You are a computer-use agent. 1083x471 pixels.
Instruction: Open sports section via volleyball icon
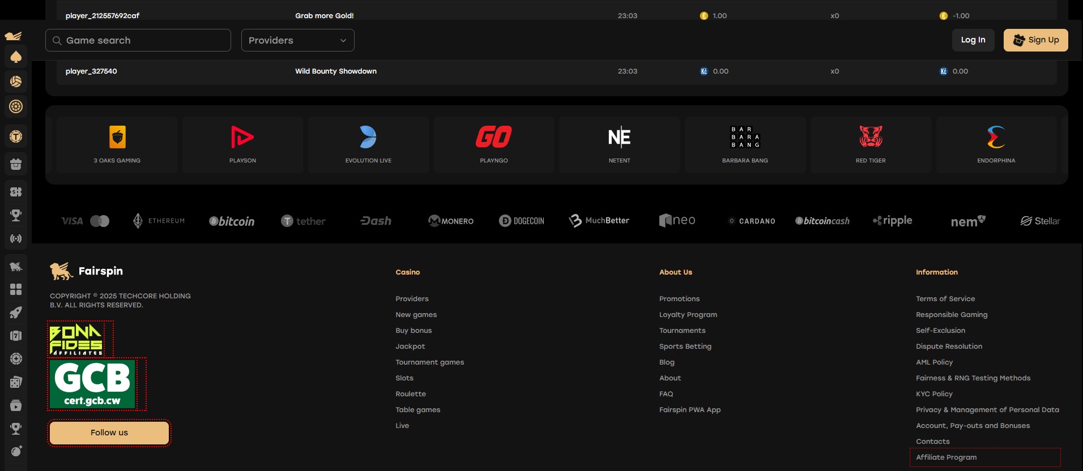tap(16, 82)
